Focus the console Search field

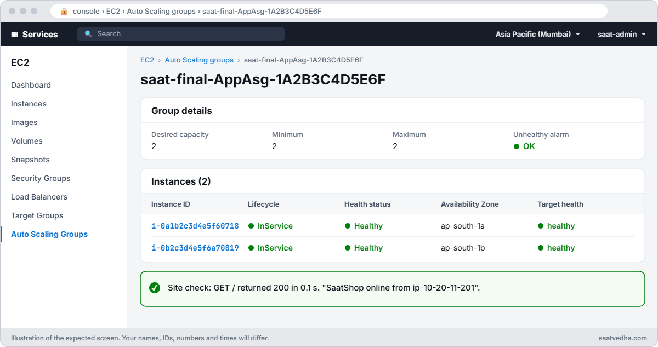pyautogui.click(x=181, y=34)
